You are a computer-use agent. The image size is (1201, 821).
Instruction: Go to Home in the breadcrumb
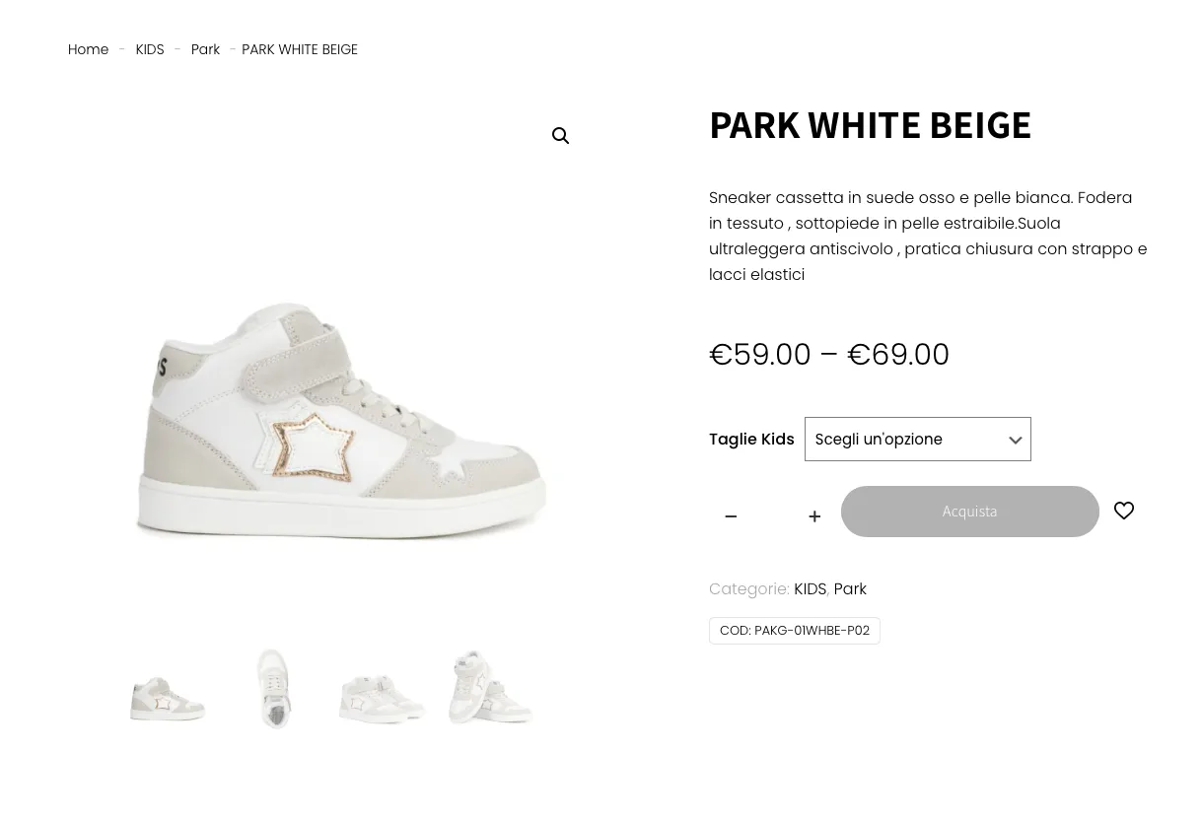[88, 49]
